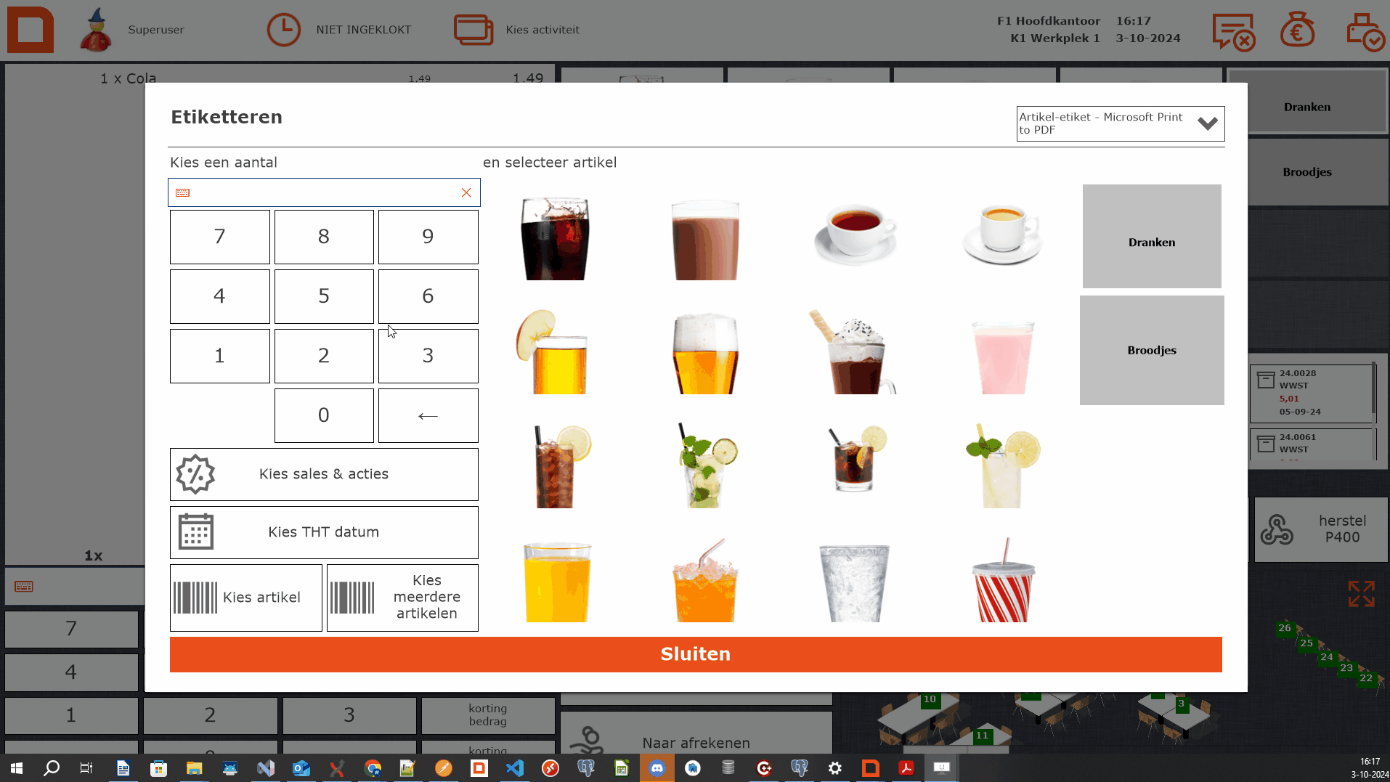
Task: Select the cola glass article
Action: 556,237
